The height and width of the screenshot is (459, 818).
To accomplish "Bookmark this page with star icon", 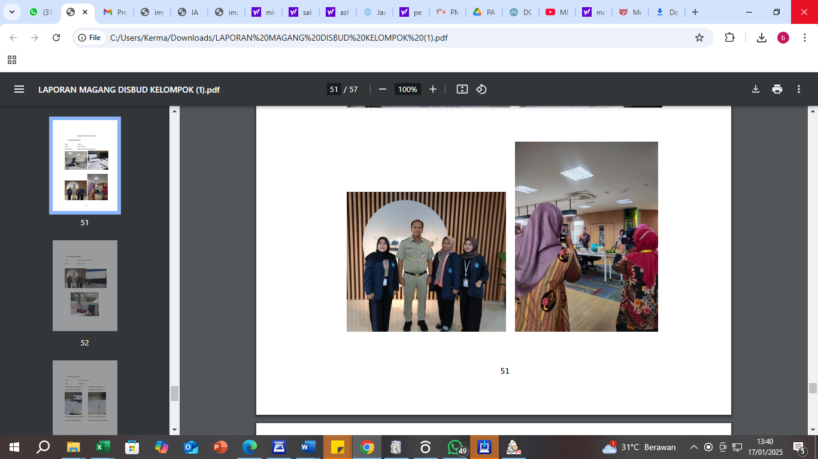I will 699,38.
